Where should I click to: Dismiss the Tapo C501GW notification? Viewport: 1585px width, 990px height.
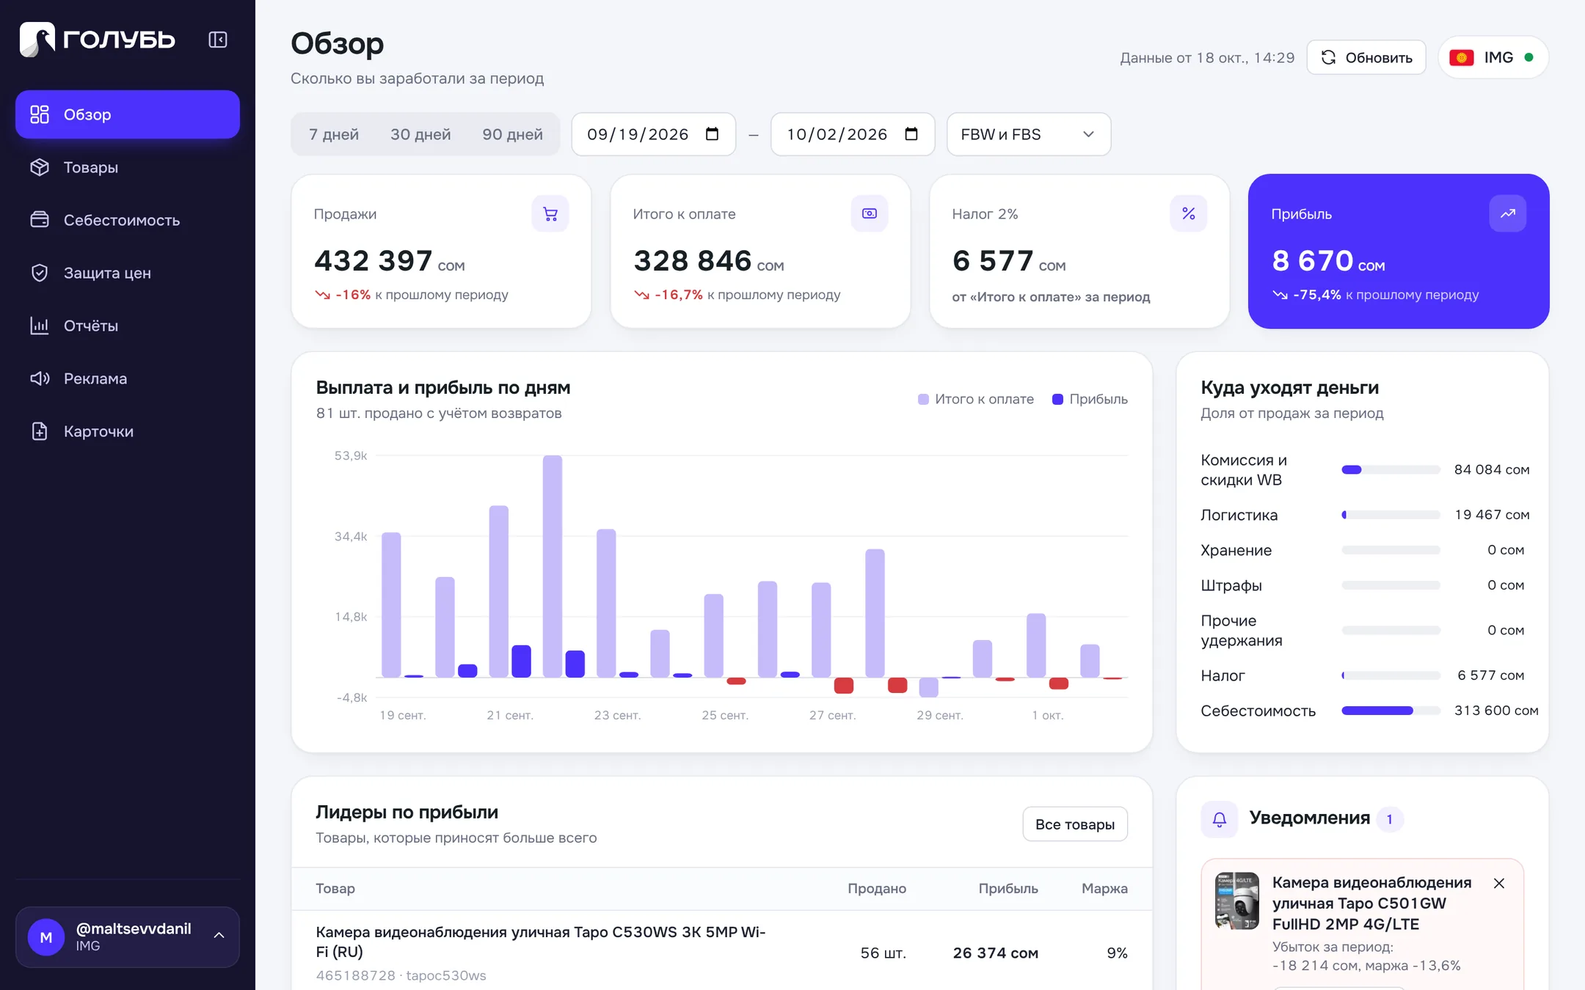1499,883
